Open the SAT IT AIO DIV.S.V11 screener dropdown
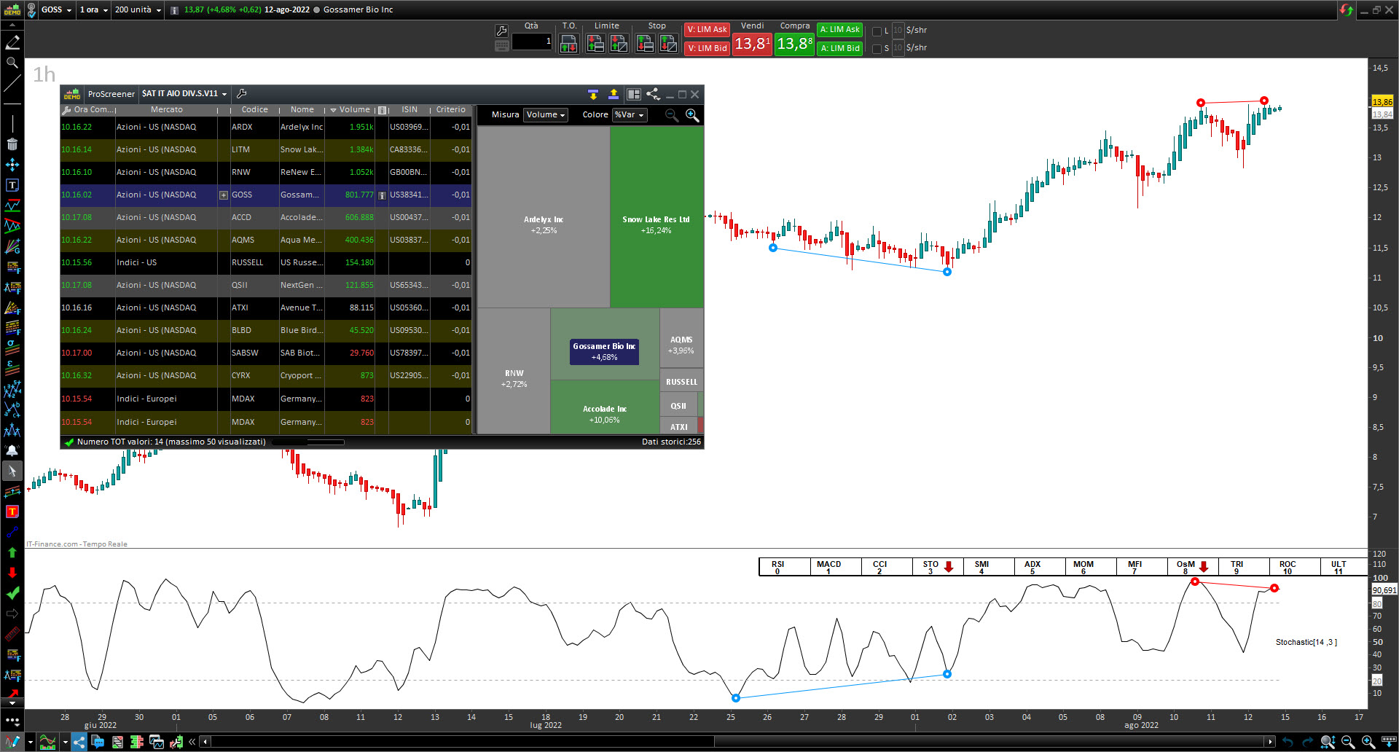This screenshot has width=1399, height=752. pyautogui.click(x=184, y=94)
